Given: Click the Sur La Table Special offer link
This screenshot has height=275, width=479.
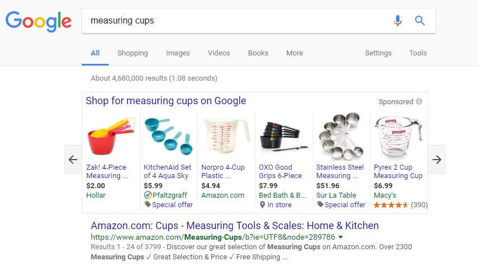Looking at the screenshot, I should [345, 205].
